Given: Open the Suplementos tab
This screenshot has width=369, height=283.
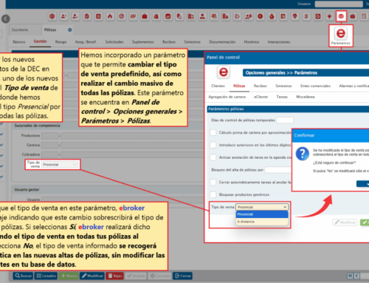Looking at the screenshot, I should 143,42.
